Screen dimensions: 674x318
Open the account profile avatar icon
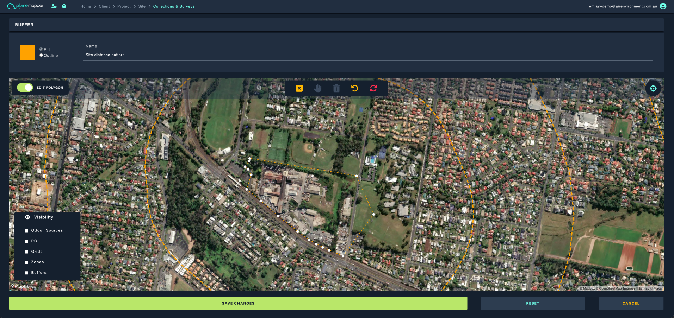(663, 6)
